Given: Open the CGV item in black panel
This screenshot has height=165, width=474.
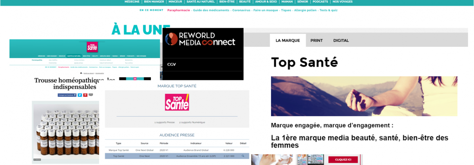Looking at the screenshot, I should [x=171, y=64].
